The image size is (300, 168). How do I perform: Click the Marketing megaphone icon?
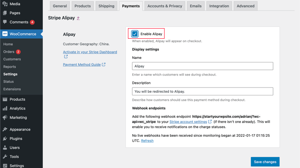coord(5,117)
